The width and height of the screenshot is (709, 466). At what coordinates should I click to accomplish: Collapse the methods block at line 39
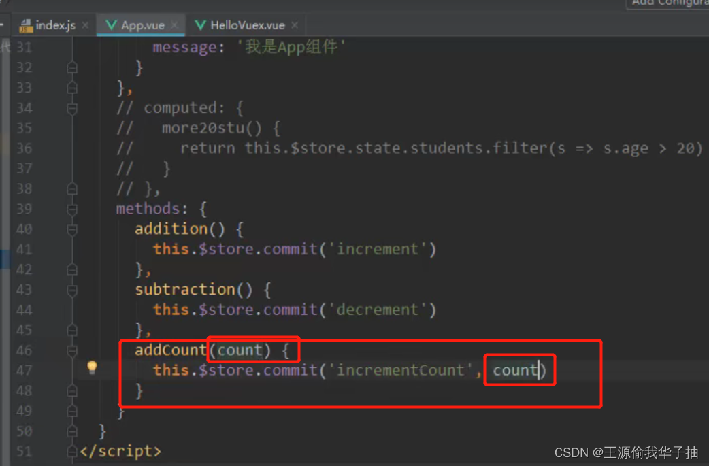(x=72, y=210)
